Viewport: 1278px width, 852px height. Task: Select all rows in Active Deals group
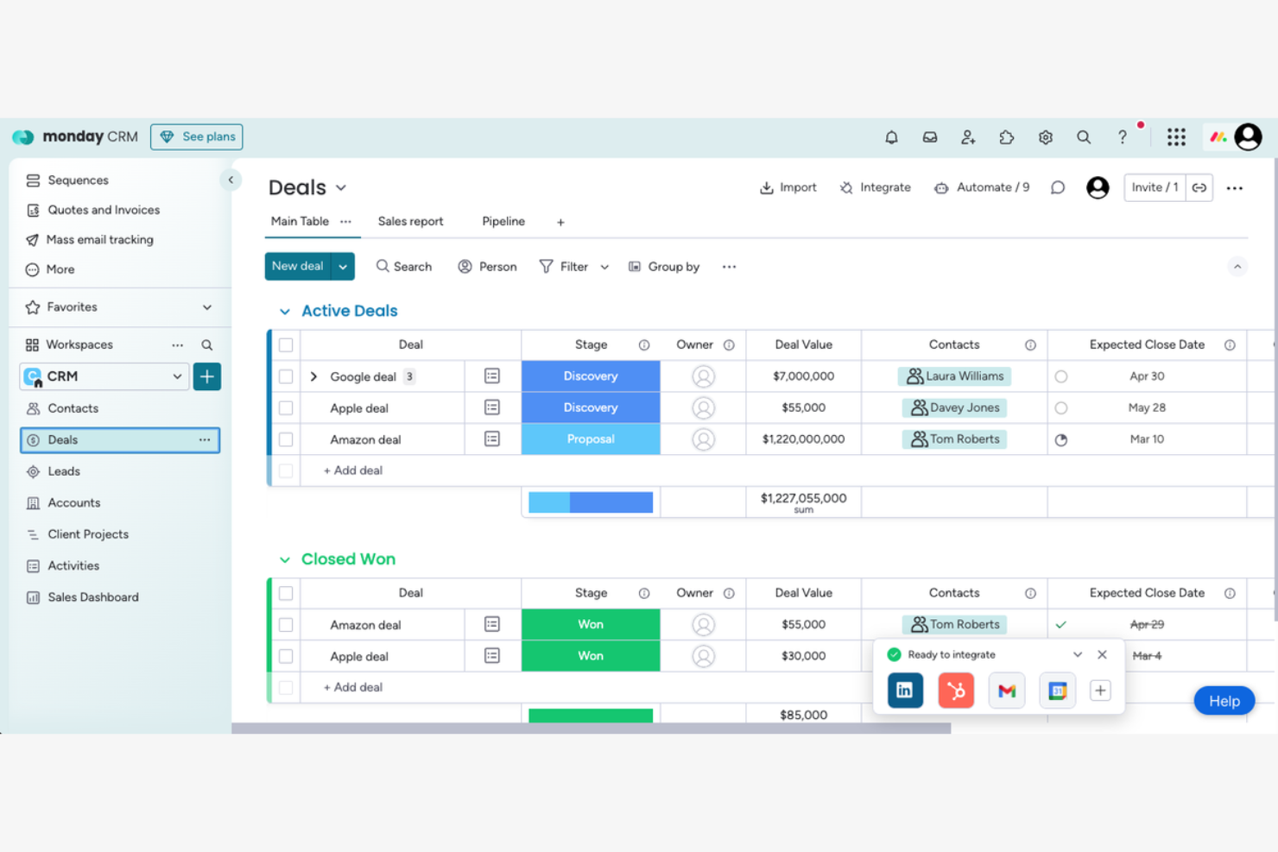286,344
